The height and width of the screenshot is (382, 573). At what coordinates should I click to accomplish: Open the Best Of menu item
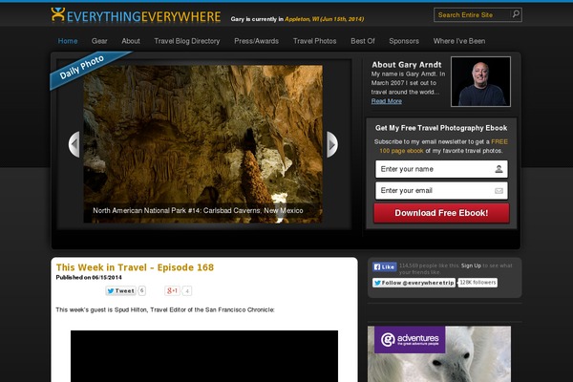[363, 41]
